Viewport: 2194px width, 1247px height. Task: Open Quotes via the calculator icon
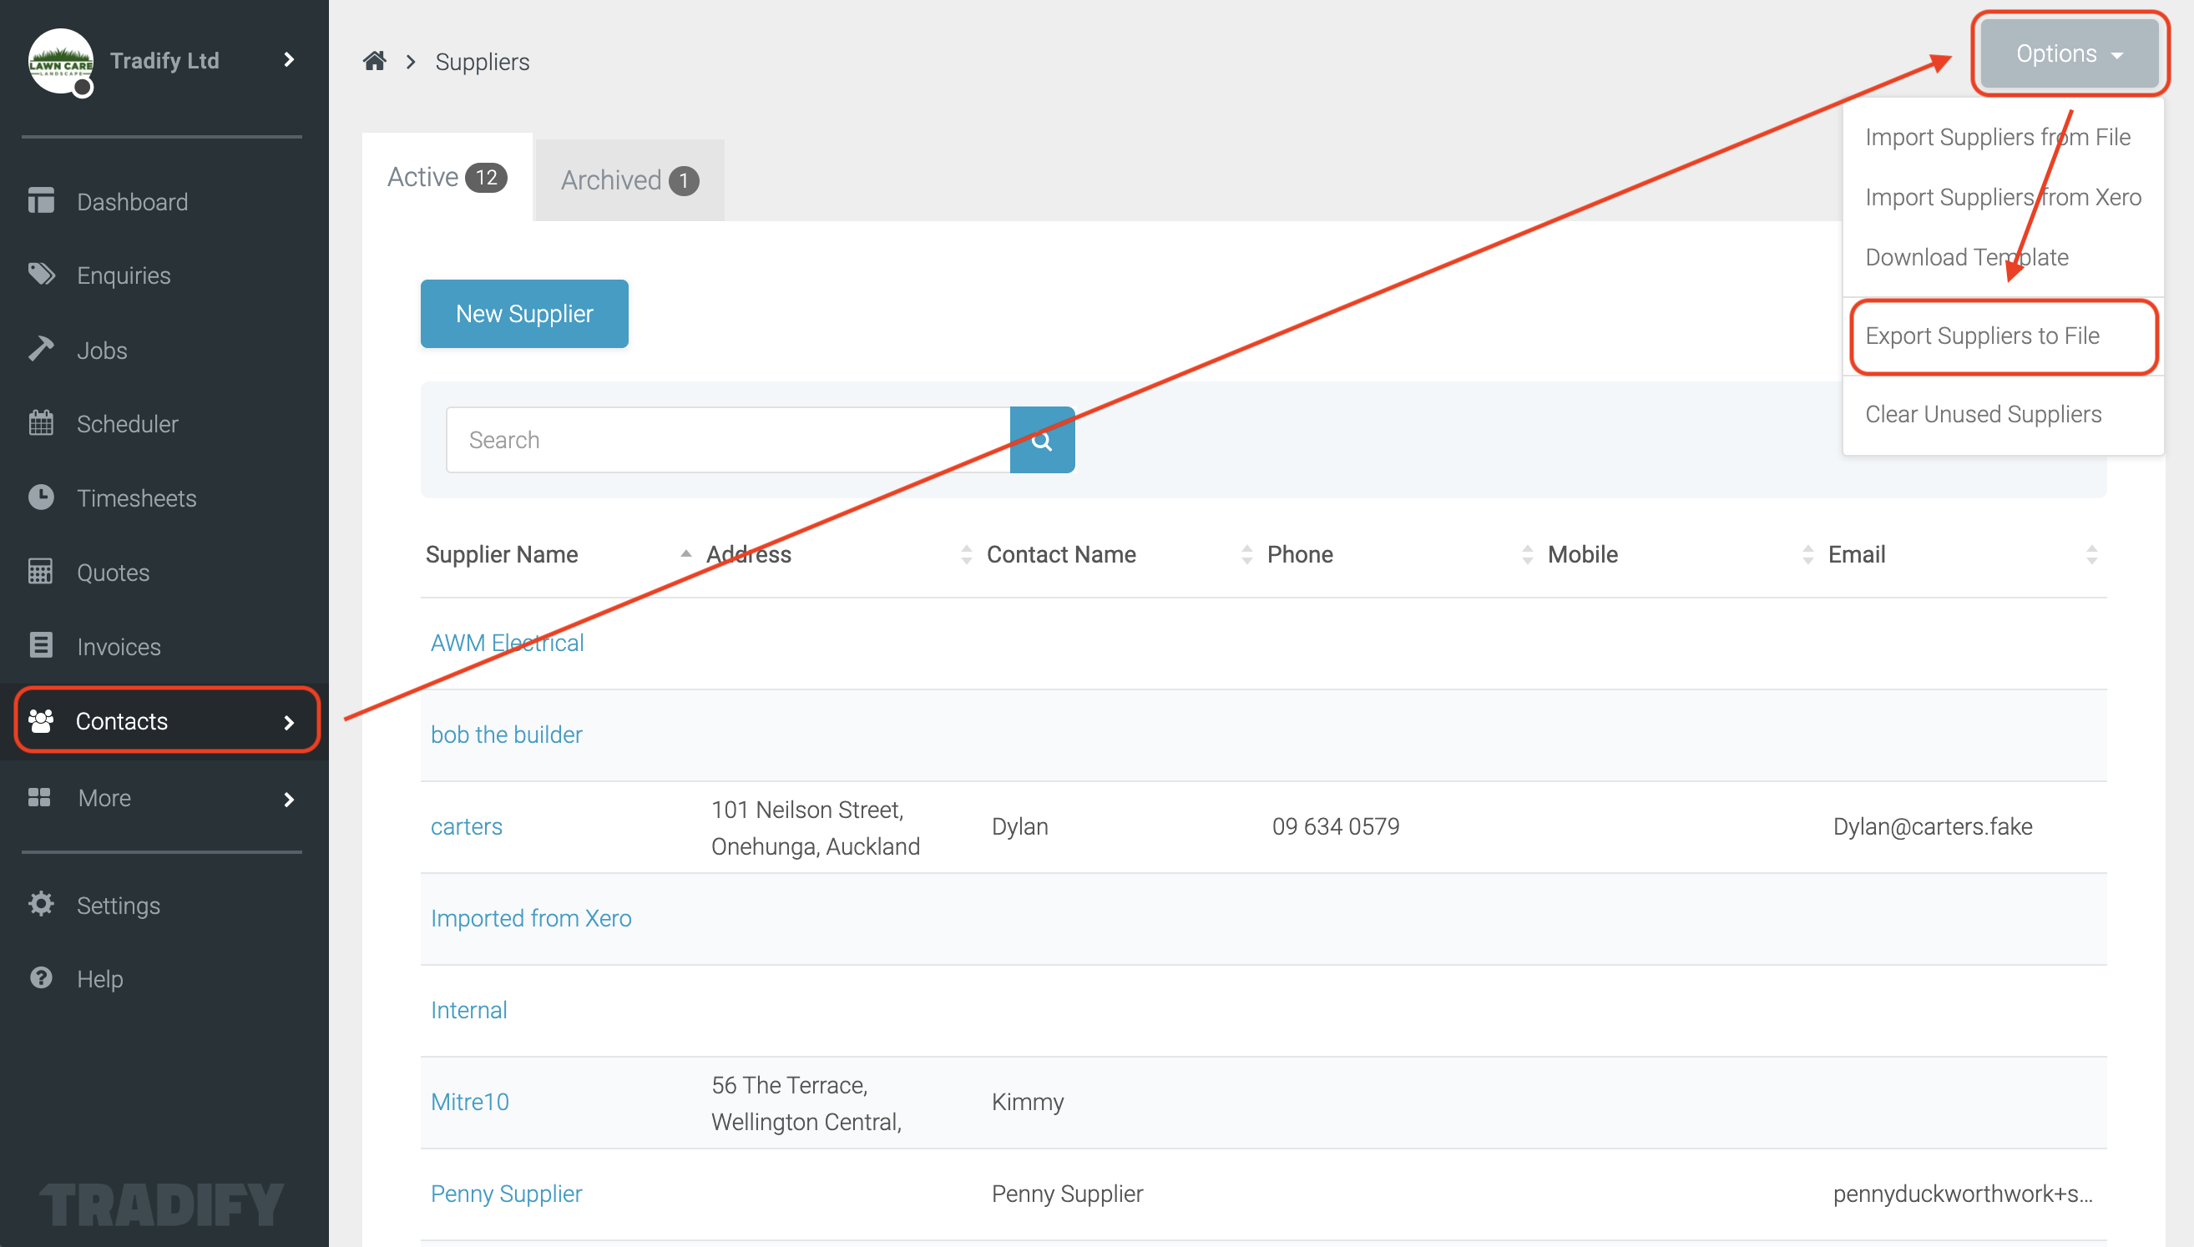(40, 571)
